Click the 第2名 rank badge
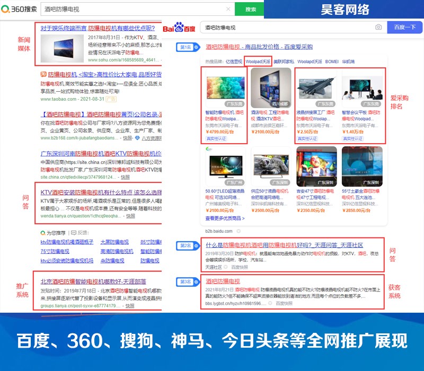Screen dimensions: 424x371 (x=184, y=245)
